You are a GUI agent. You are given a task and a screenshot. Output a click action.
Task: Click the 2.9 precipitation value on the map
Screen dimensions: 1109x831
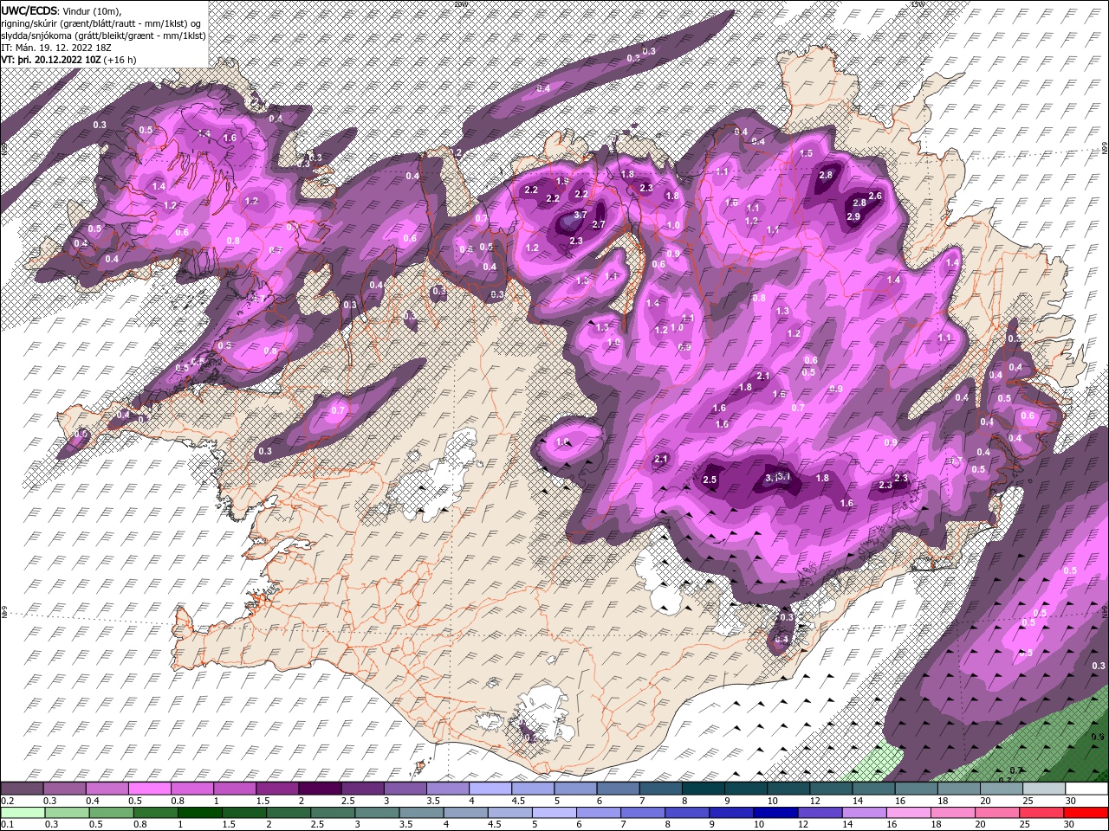pos(853,216)
